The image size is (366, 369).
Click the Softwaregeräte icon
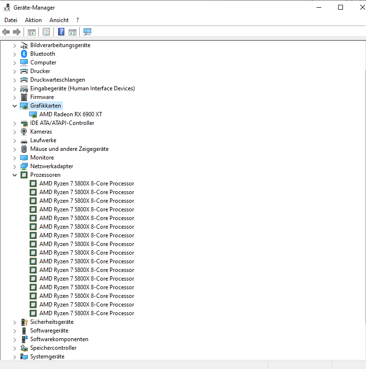24,331
